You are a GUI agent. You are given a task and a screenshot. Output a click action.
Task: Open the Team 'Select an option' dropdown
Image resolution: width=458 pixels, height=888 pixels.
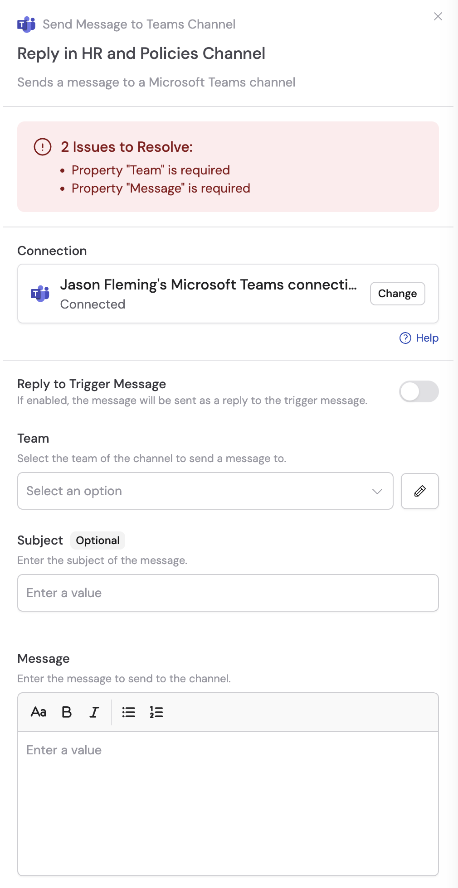pyautogui.click(x=205, y=491)
